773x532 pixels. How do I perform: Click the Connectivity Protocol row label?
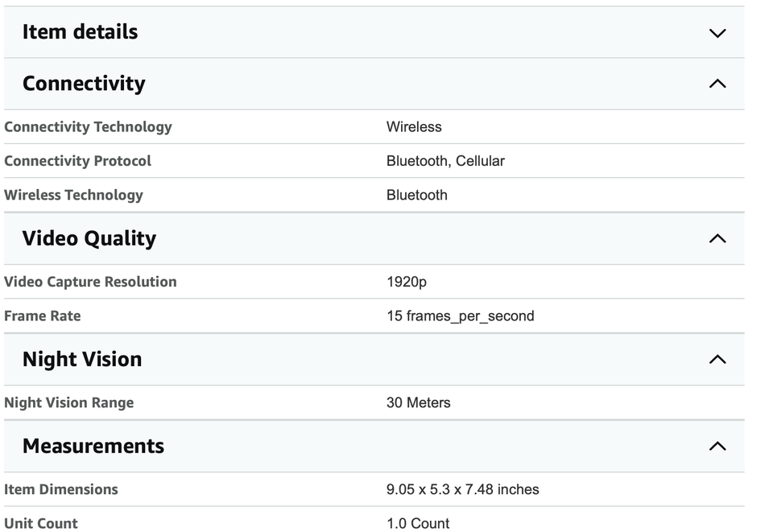pos(77,161)
